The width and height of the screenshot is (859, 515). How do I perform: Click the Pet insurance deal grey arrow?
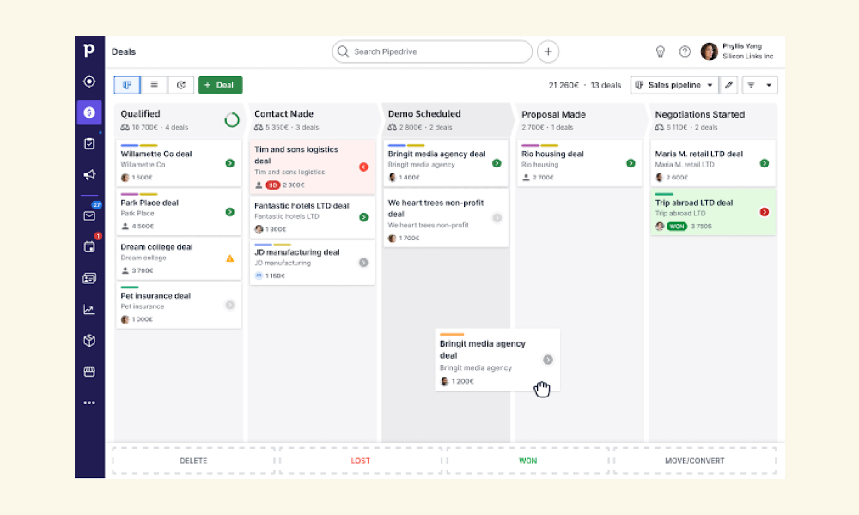[x=230, y=305]
